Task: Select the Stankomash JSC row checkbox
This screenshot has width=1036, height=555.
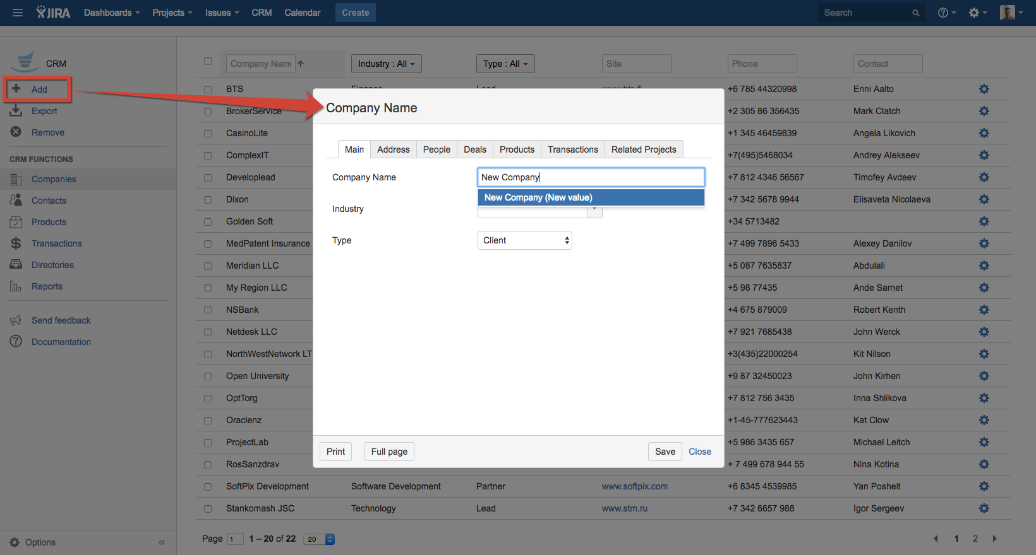Action: (x=208, y=509)
